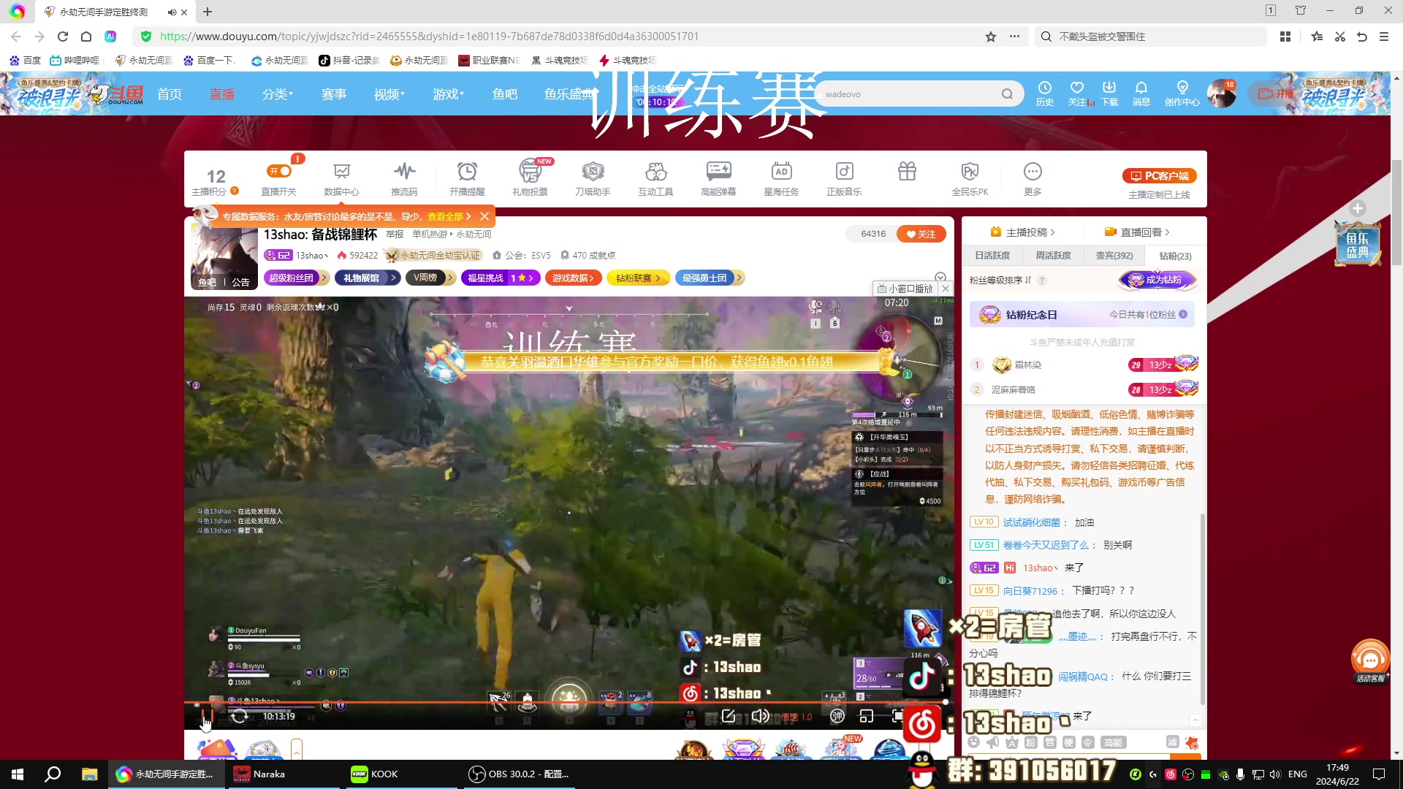Image resolution: width=1403 pixels, height=789 pixels.
Task: Reload the page in browser toolbar
Action: pos(63,37)
